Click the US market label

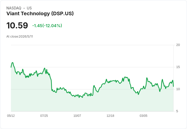coord(29,8)
